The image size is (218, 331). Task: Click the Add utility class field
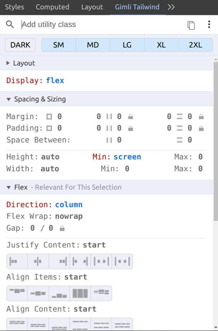point(102,24)
